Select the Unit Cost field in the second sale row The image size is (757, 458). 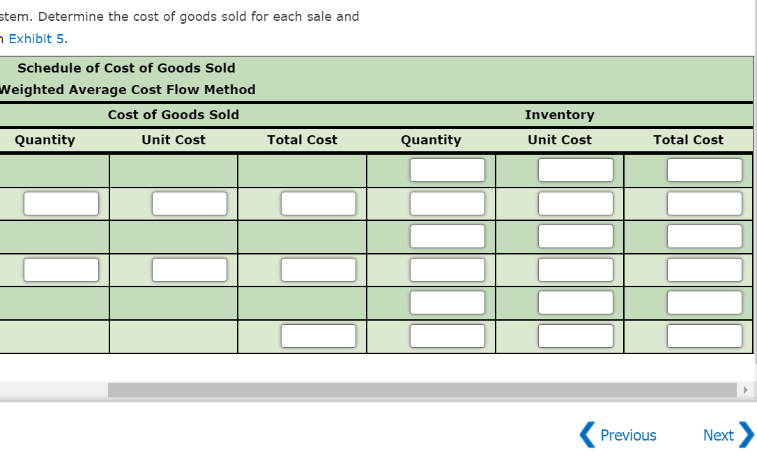189,269
